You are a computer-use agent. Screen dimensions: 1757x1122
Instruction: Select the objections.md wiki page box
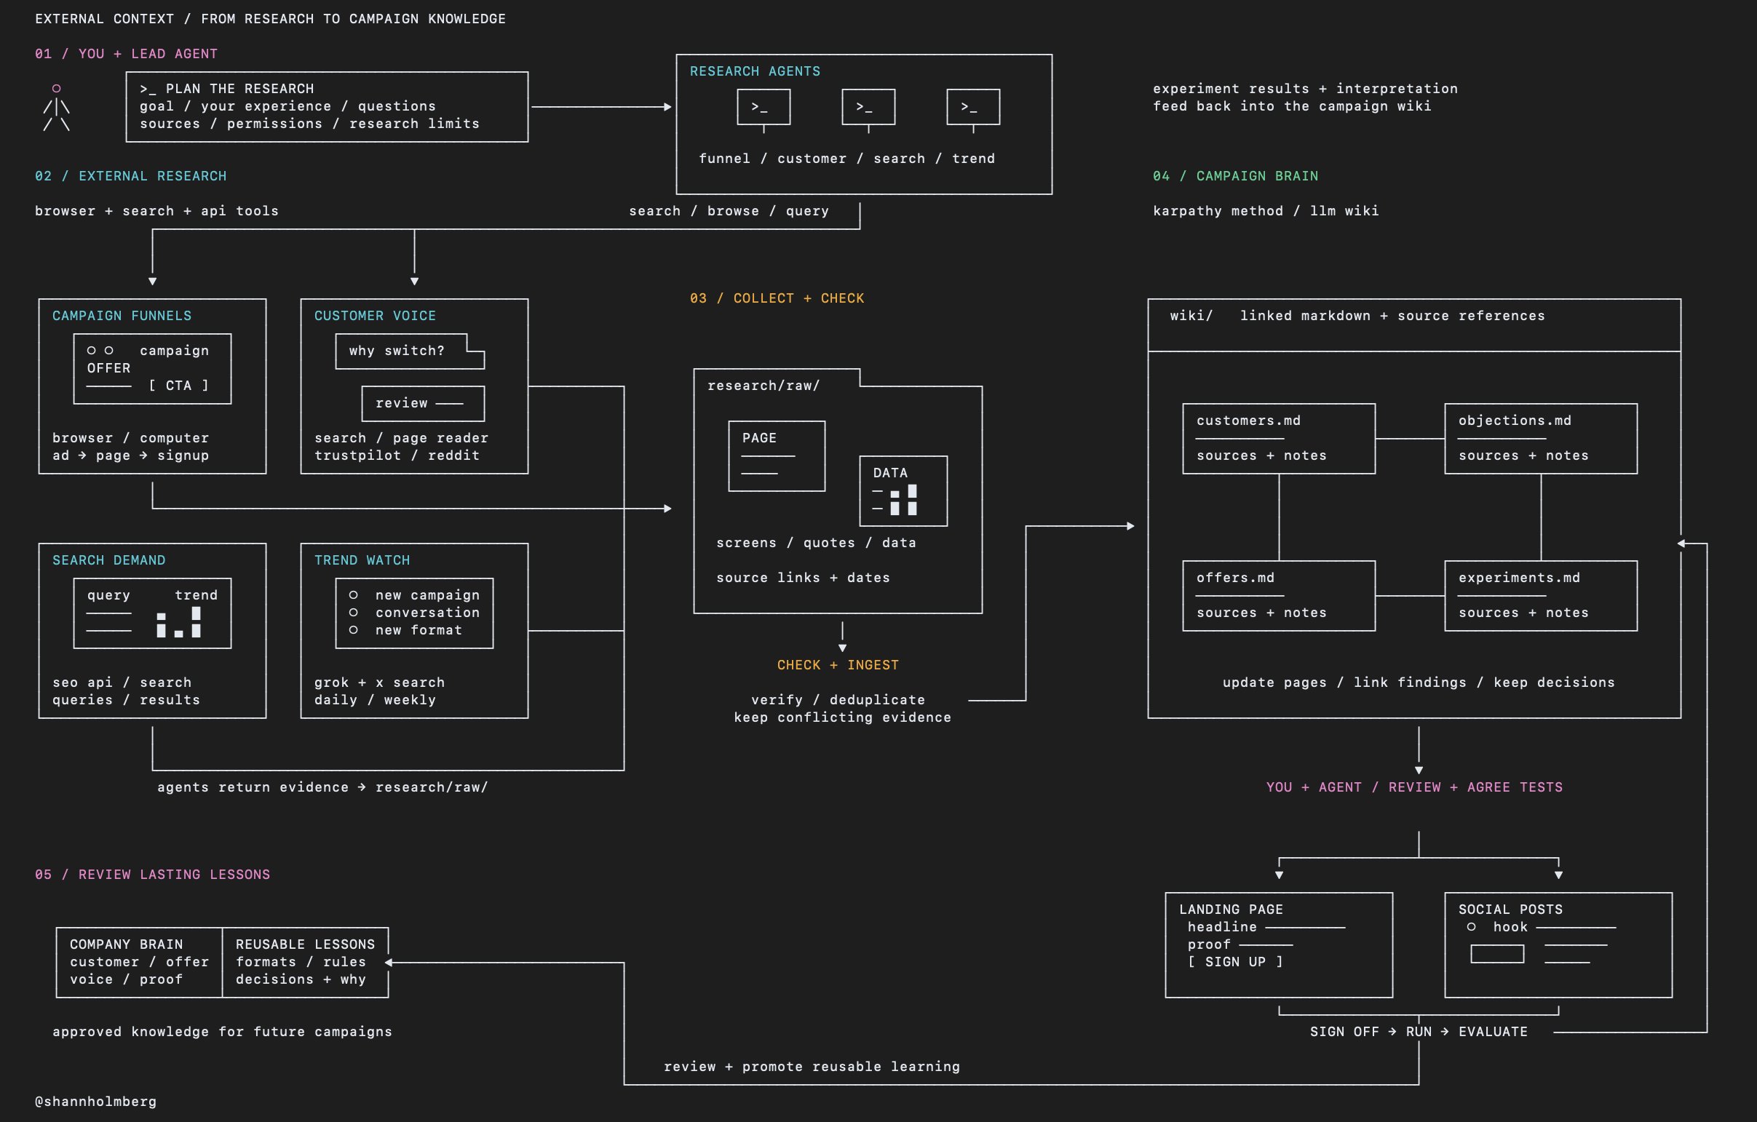1540,439
